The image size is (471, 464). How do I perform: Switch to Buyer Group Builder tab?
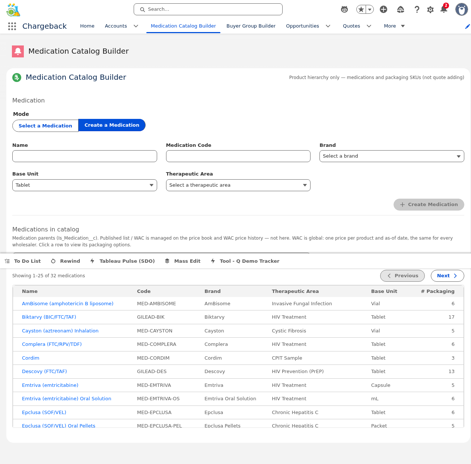coord(251,26)
